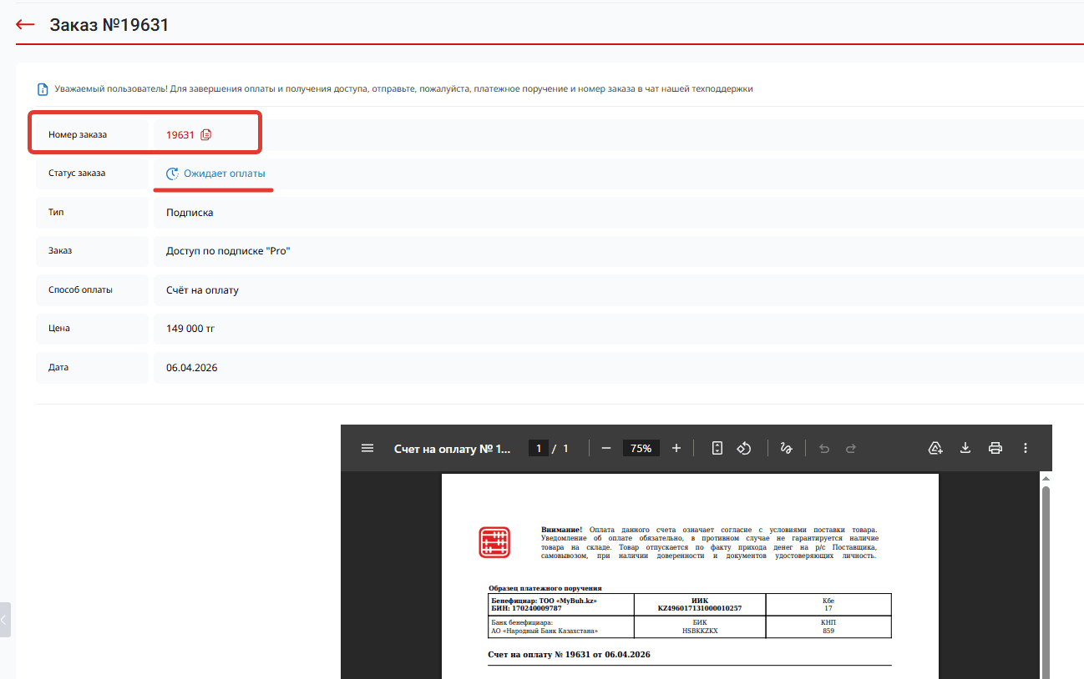Save the invoice to Google Drive
This screenshot has width=1084, height=679.
(x=935, y=448)
